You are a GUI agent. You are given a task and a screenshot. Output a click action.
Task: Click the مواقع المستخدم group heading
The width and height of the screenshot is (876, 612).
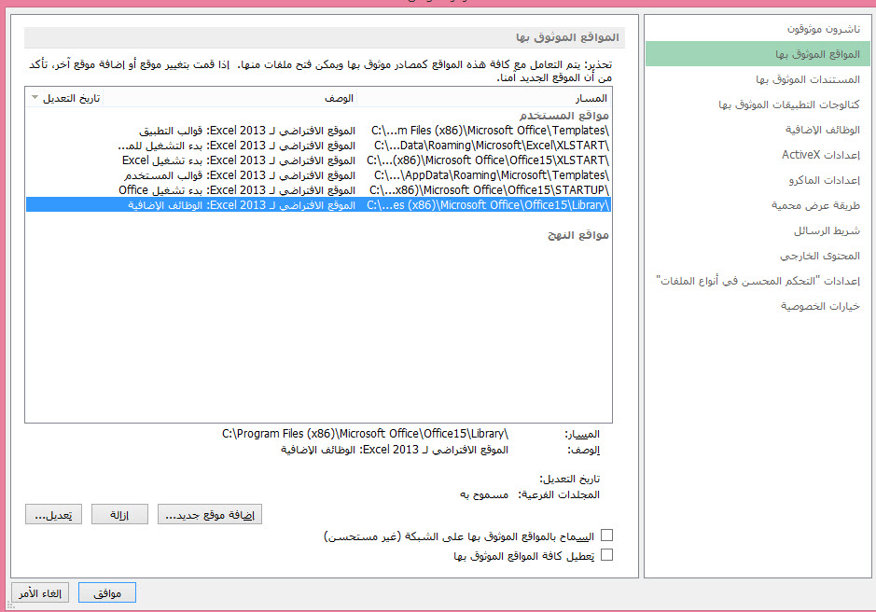564,115
